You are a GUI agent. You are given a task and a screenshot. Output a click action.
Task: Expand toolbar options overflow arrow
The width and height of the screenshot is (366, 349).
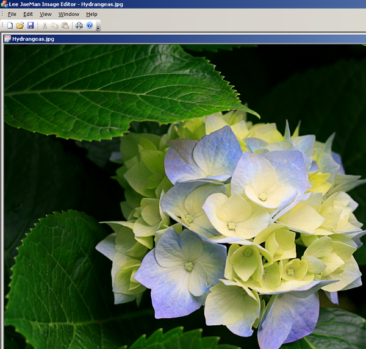tap(98, 26)
